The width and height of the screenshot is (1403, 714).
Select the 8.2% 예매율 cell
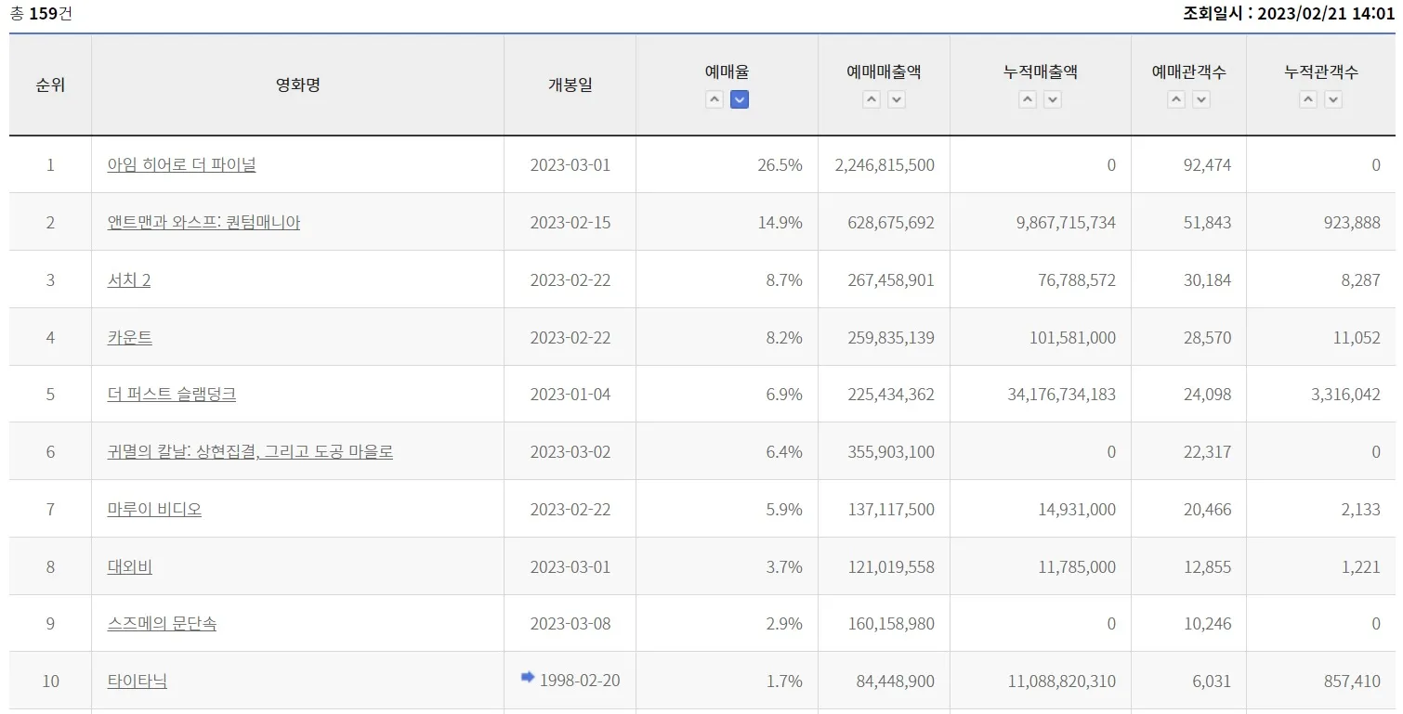coord(728,338)
